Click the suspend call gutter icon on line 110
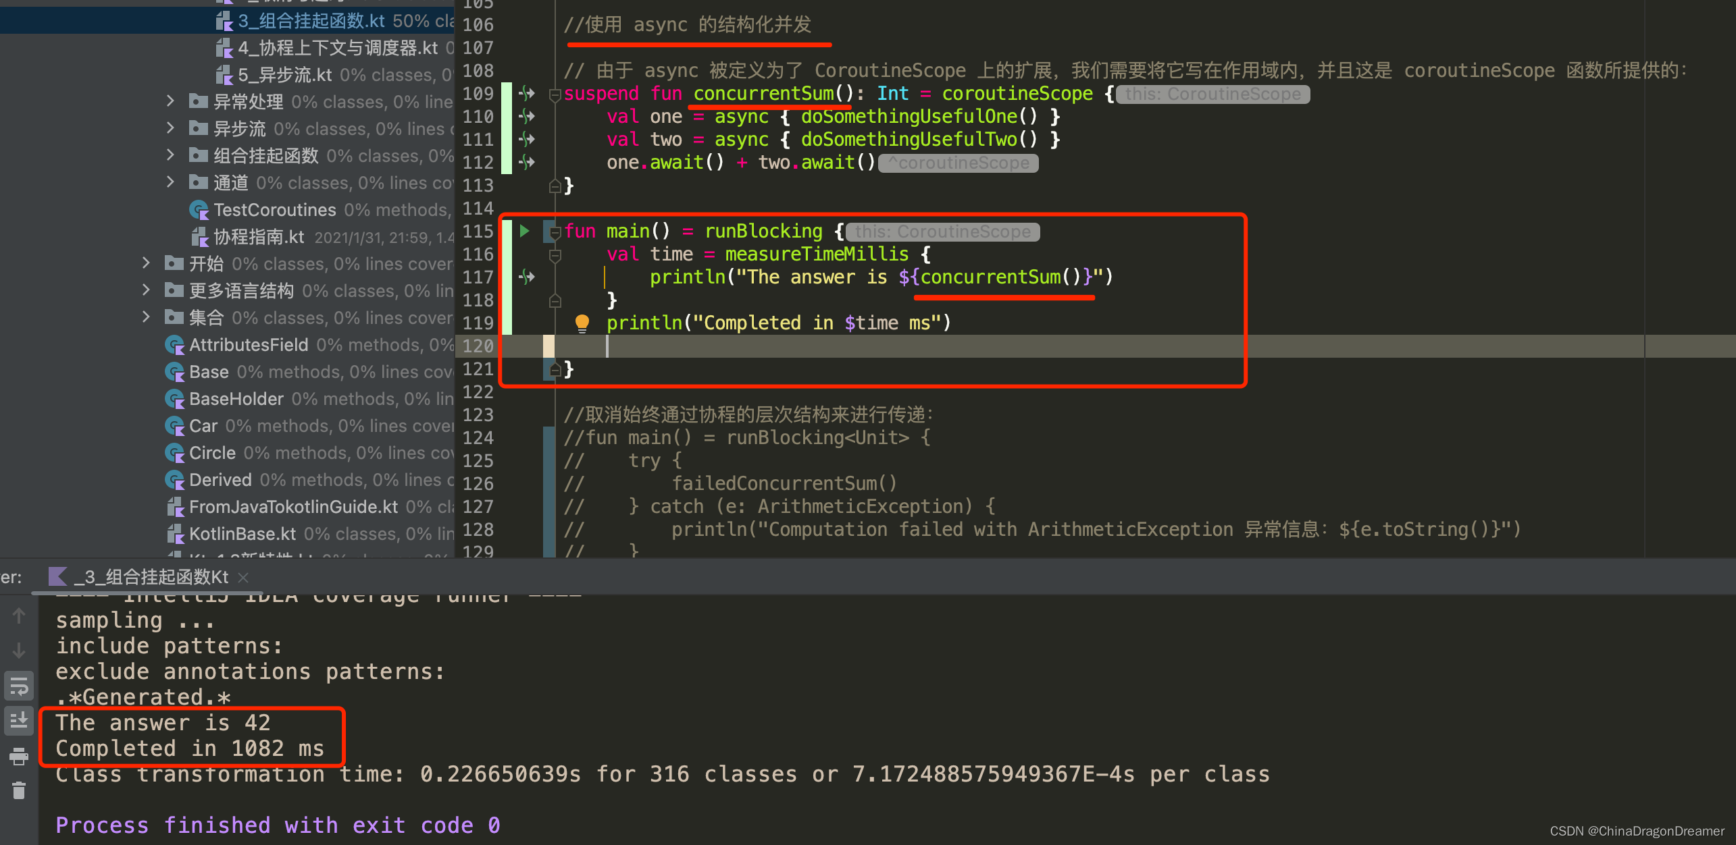 [527, 116]
